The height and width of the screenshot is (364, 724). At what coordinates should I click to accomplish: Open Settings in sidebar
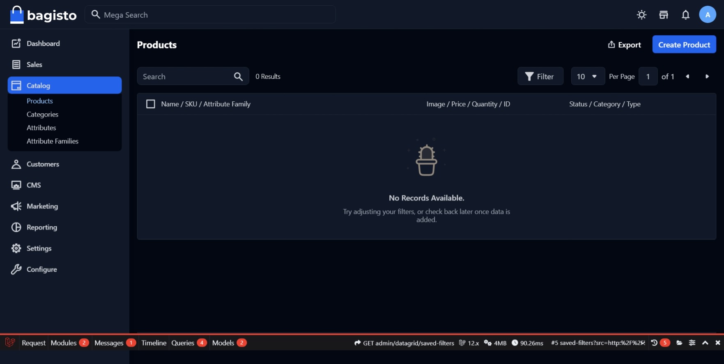pyautogui.click(x=64, y=248)
